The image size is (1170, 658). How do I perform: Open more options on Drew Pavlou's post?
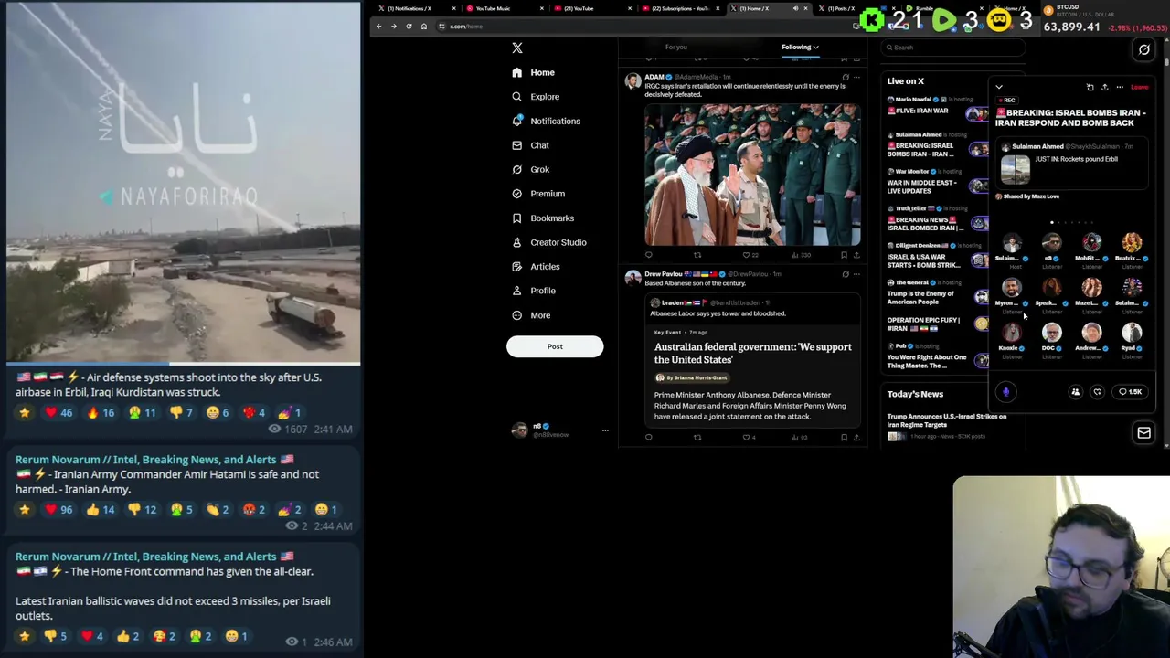click(856, 274)
